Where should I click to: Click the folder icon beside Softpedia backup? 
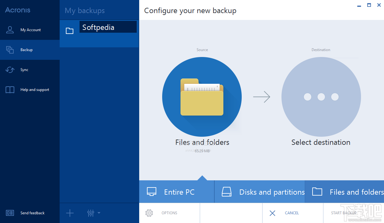tap(70, 30)
